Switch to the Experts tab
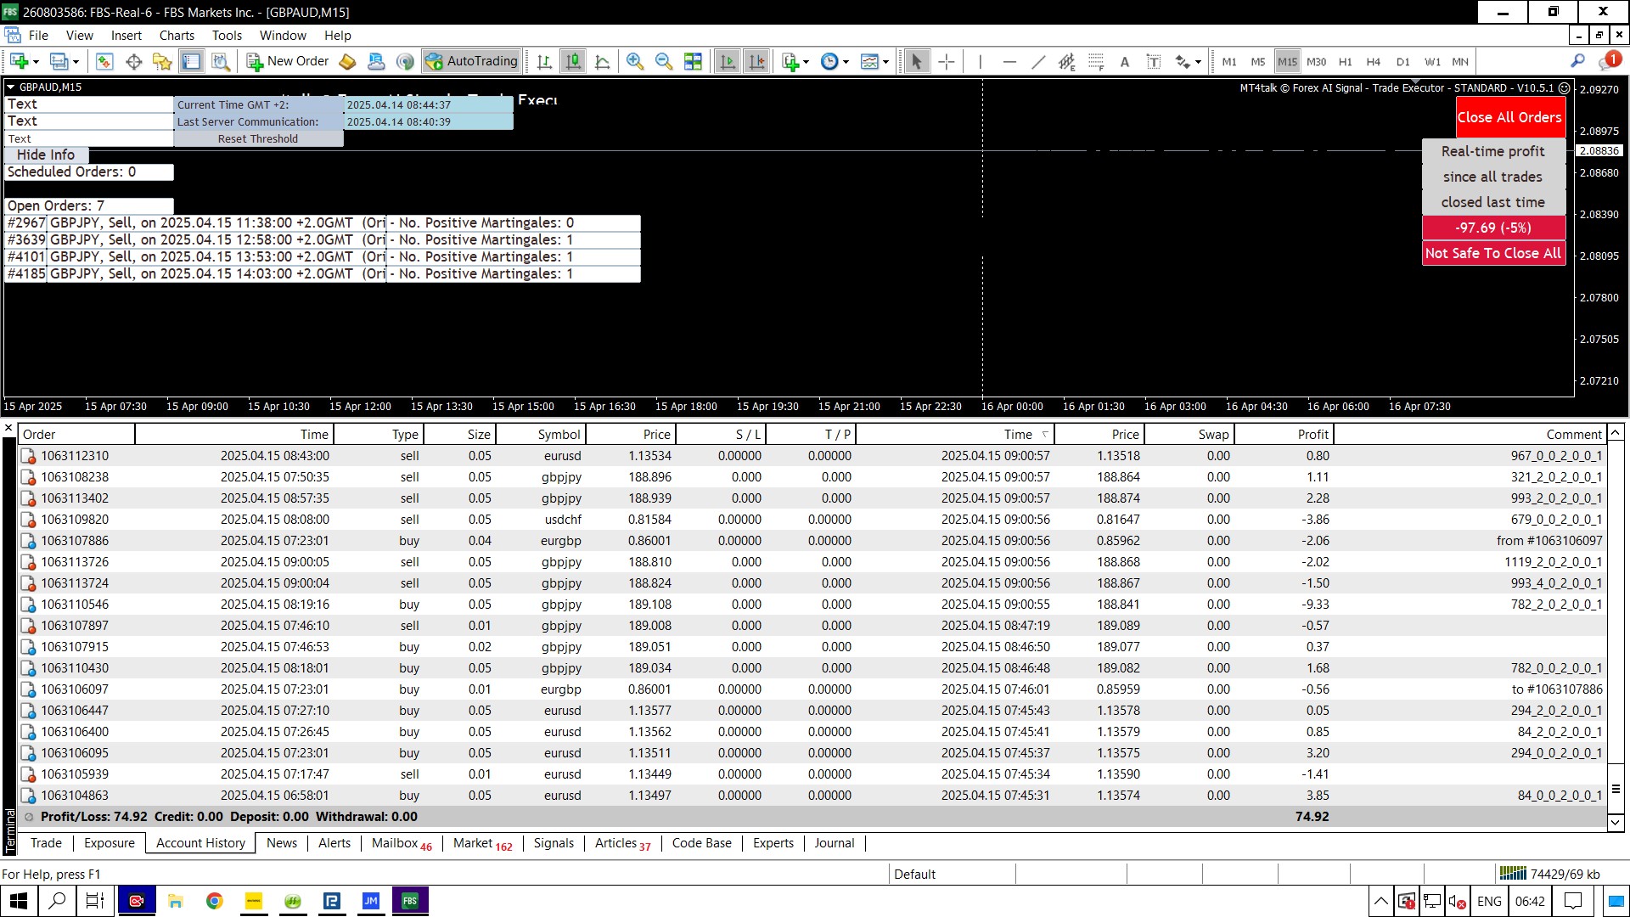The image size is (1630, 917). [773, 843]
